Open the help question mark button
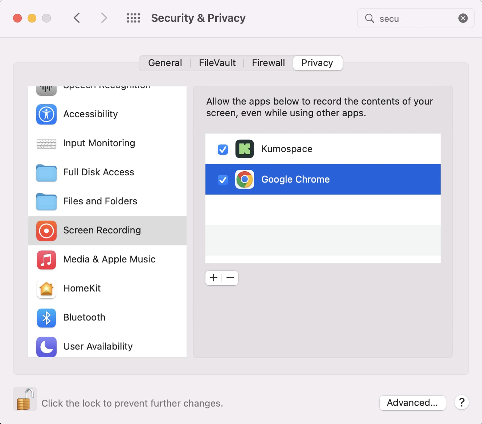This screenshot has width=482, height=424. pos(462,403)
